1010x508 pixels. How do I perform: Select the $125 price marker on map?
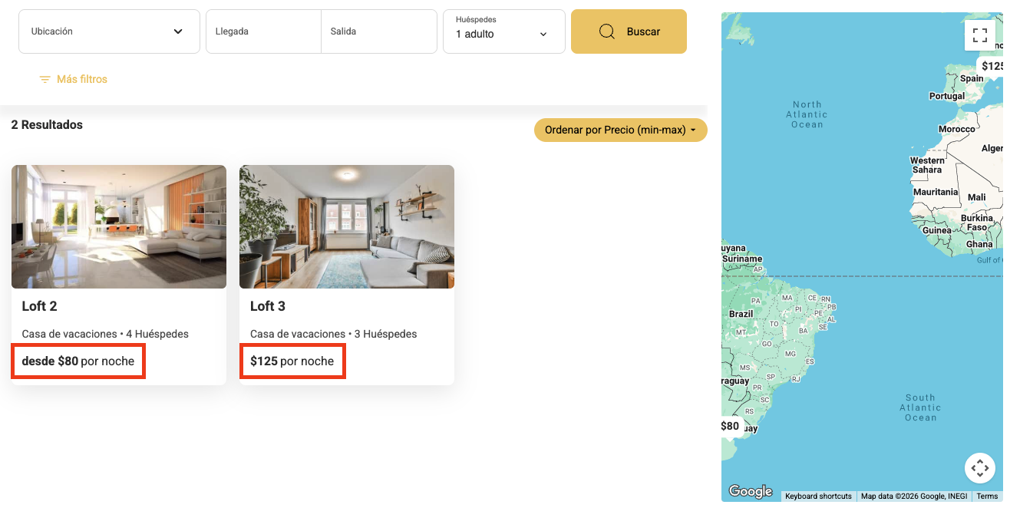(x=992, y=66)
